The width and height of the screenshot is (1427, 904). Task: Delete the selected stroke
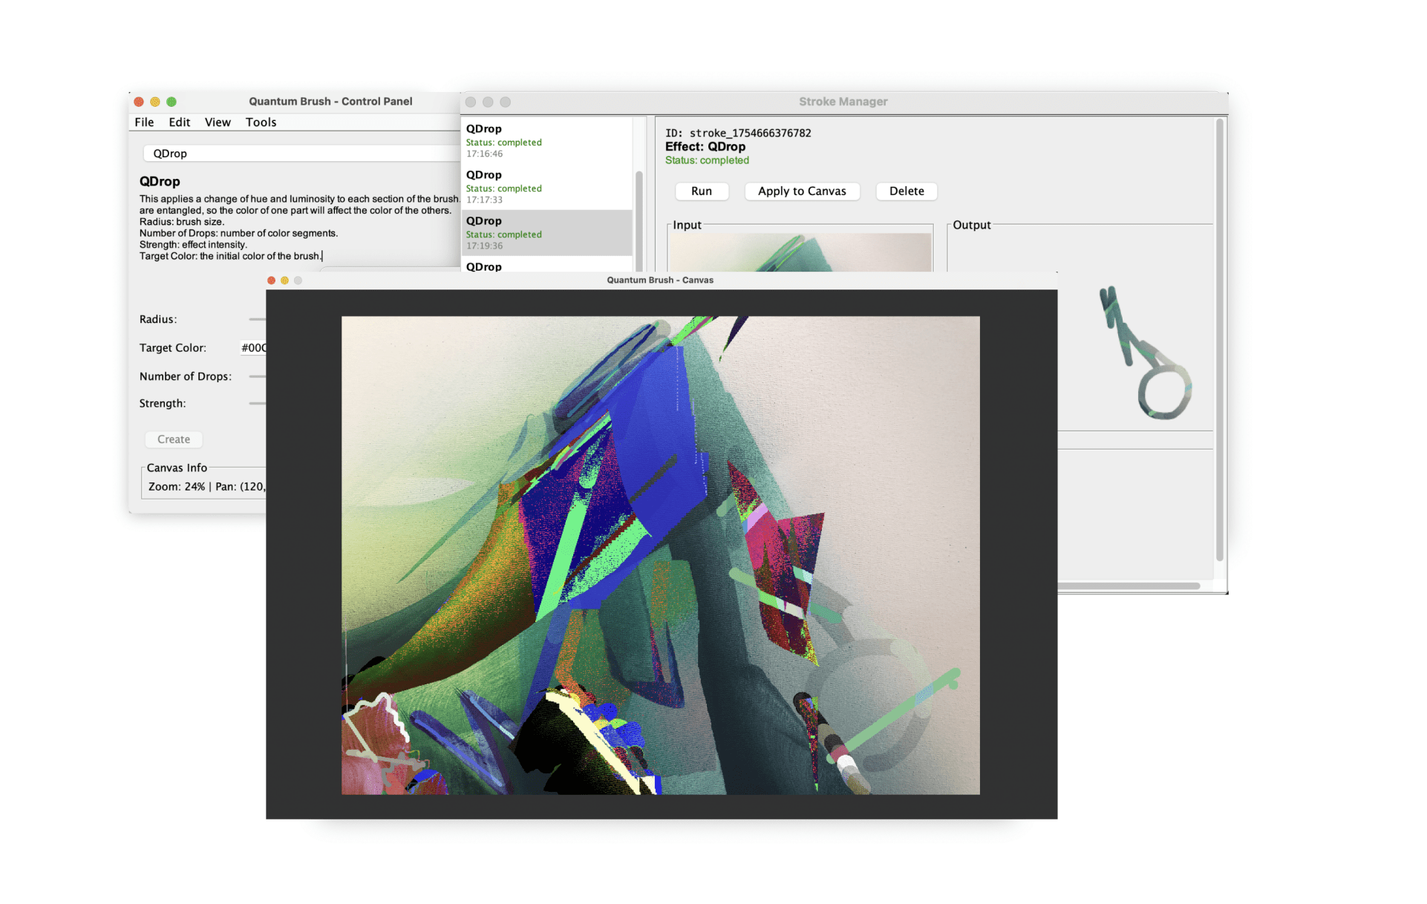pos(906,191)
